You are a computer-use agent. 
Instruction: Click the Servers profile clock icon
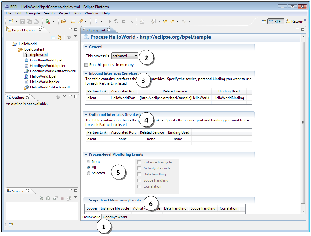click(x=55, y=198)
